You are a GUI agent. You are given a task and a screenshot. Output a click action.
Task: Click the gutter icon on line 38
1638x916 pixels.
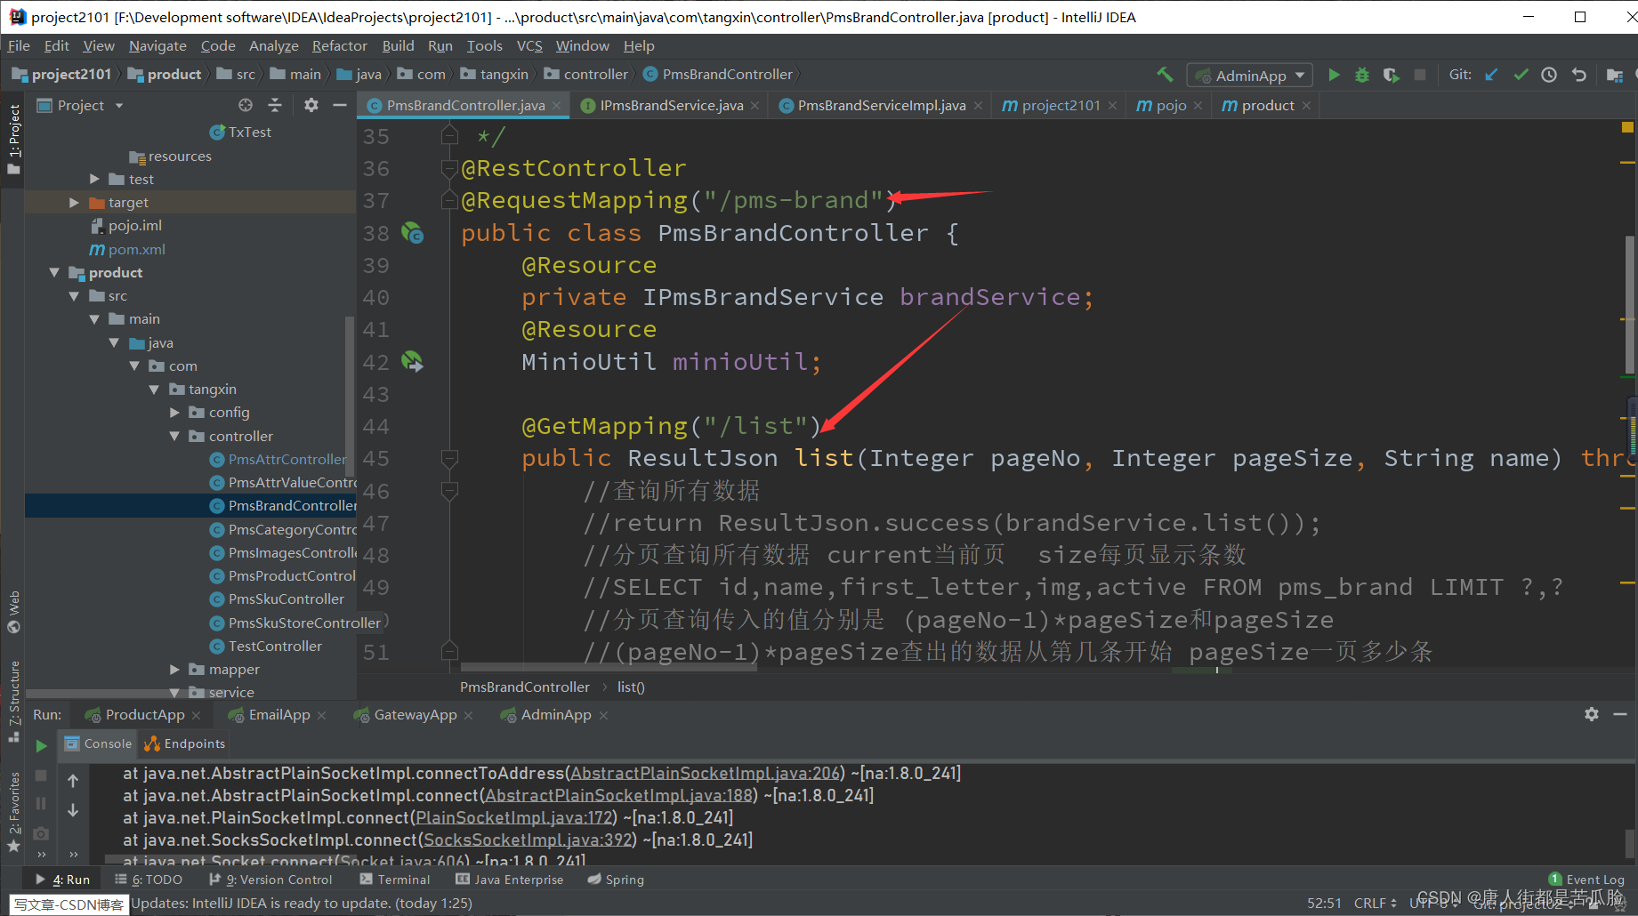(x=413, y=233)
